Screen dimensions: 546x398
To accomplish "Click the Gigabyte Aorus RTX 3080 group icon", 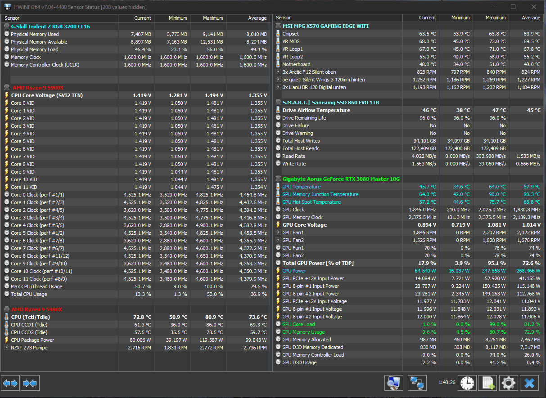I will click(278, 179).
